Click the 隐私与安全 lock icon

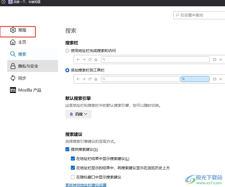coord(13,66)
